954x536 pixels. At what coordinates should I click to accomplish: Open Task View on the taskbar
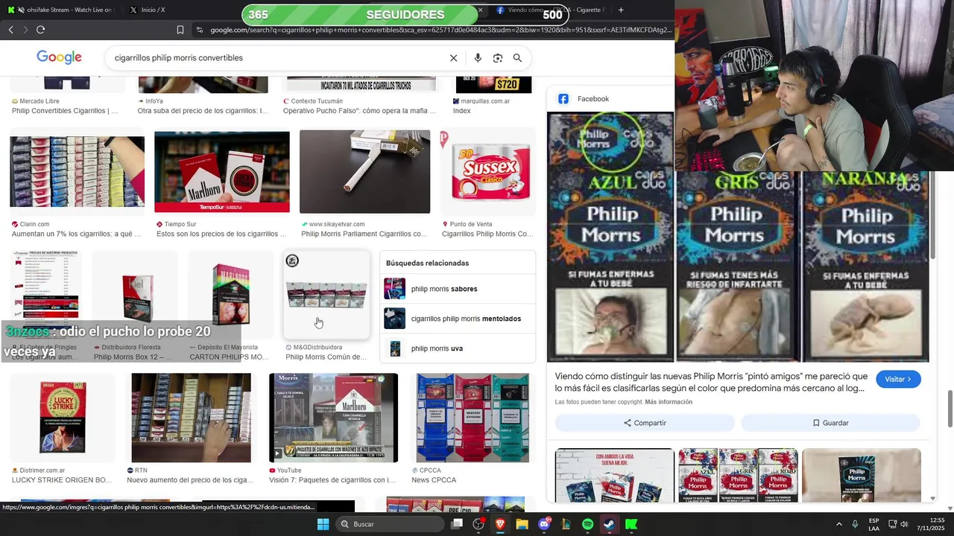pyautogui.click(x=457, y=524)
